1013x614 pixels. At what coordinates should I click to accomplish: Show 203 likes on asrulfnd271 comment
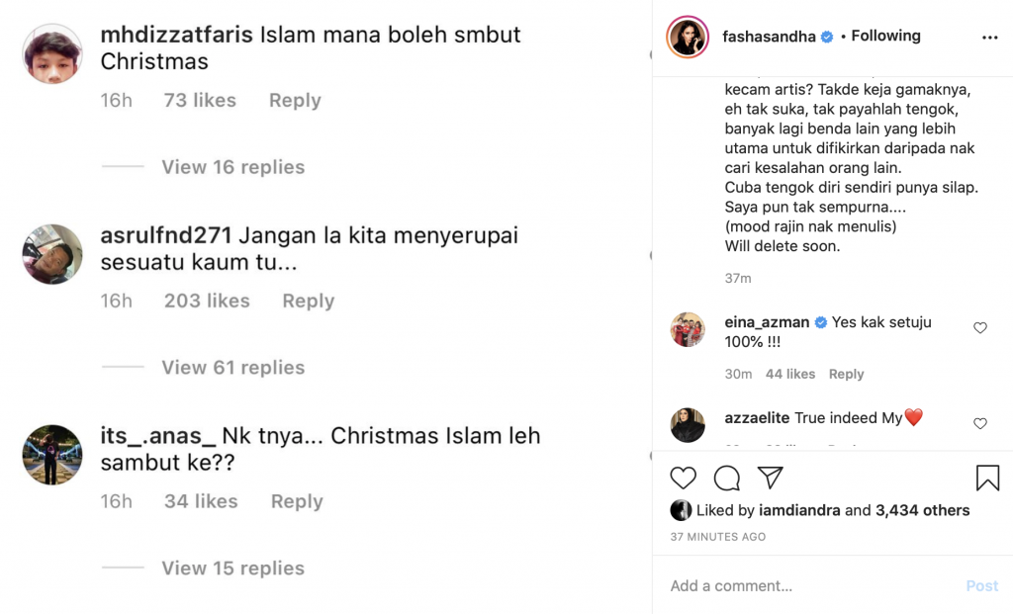click(x=207, y=301)
